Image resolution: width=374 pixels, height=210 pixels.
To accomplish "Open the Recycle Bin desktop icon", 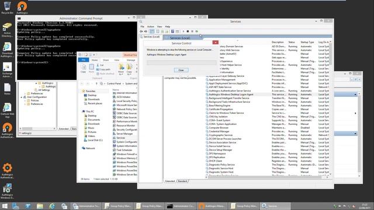I will pos(7,8).
